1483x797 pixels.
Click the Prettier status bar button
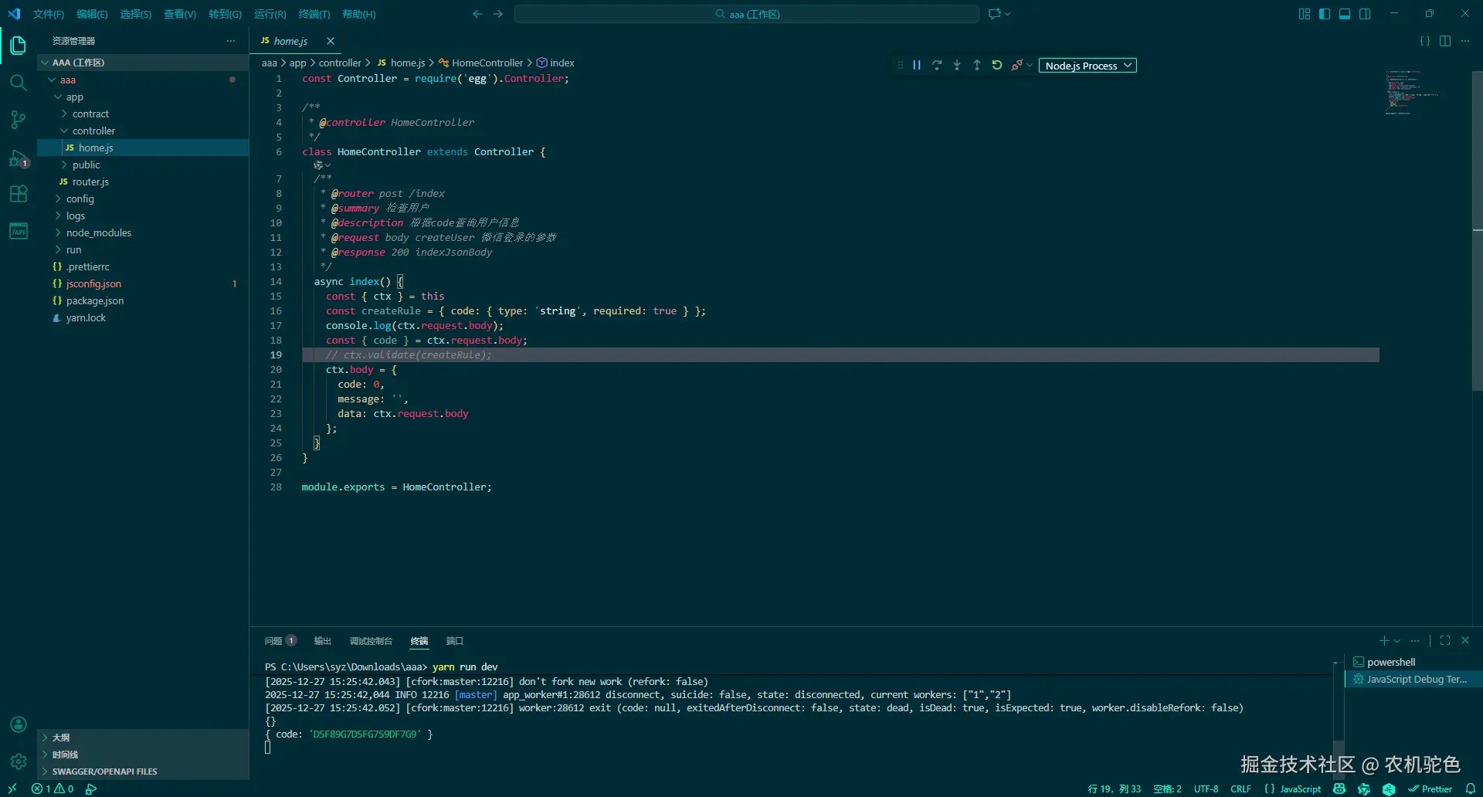pyautogui.click(x=1430, y=789)
